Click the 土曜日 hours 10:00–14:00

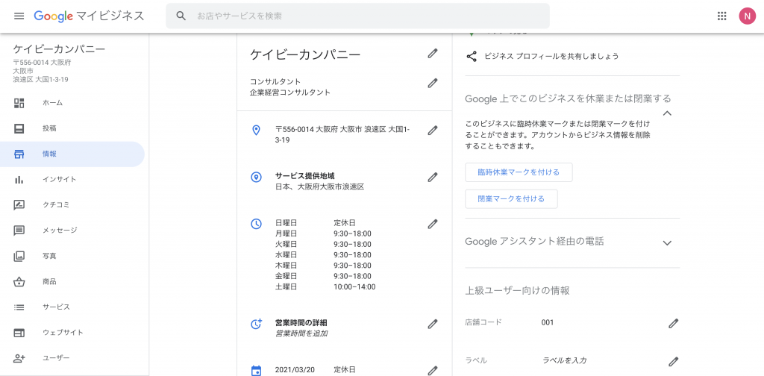[x=354, y=287]
